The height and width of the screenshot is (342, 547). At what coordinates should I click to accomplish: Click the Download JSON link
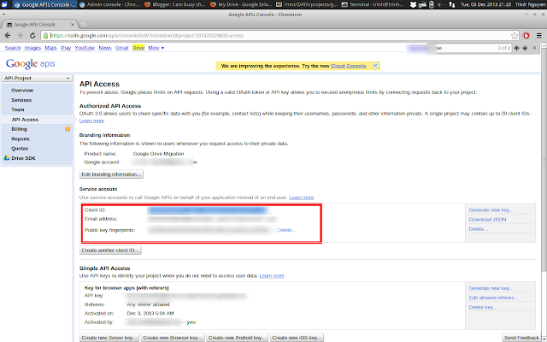pyautogui.click(x=487, y=220)
